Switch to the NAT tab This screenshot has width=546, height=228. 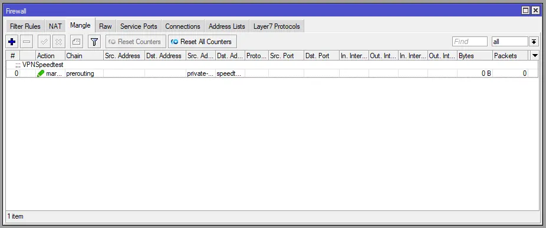55,26
